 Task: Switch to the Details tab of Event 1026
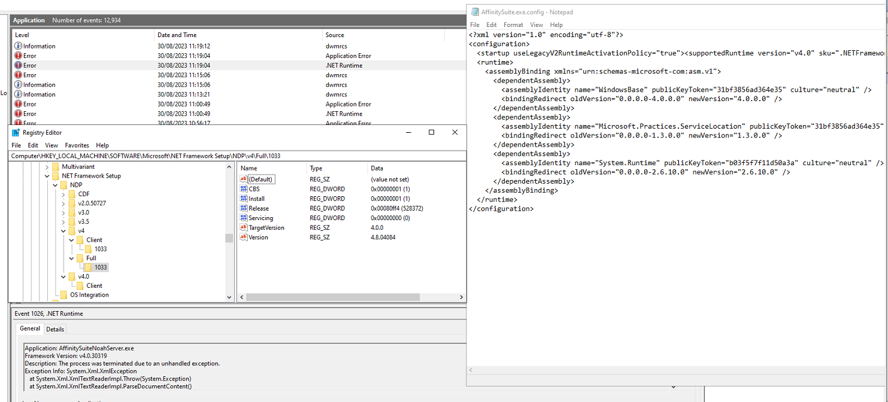point(55,328)
